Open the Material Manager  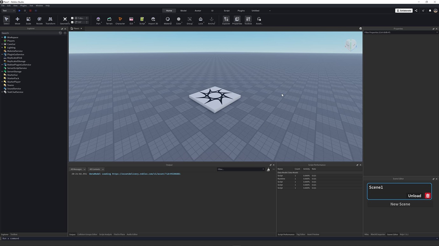pos(168,20)
